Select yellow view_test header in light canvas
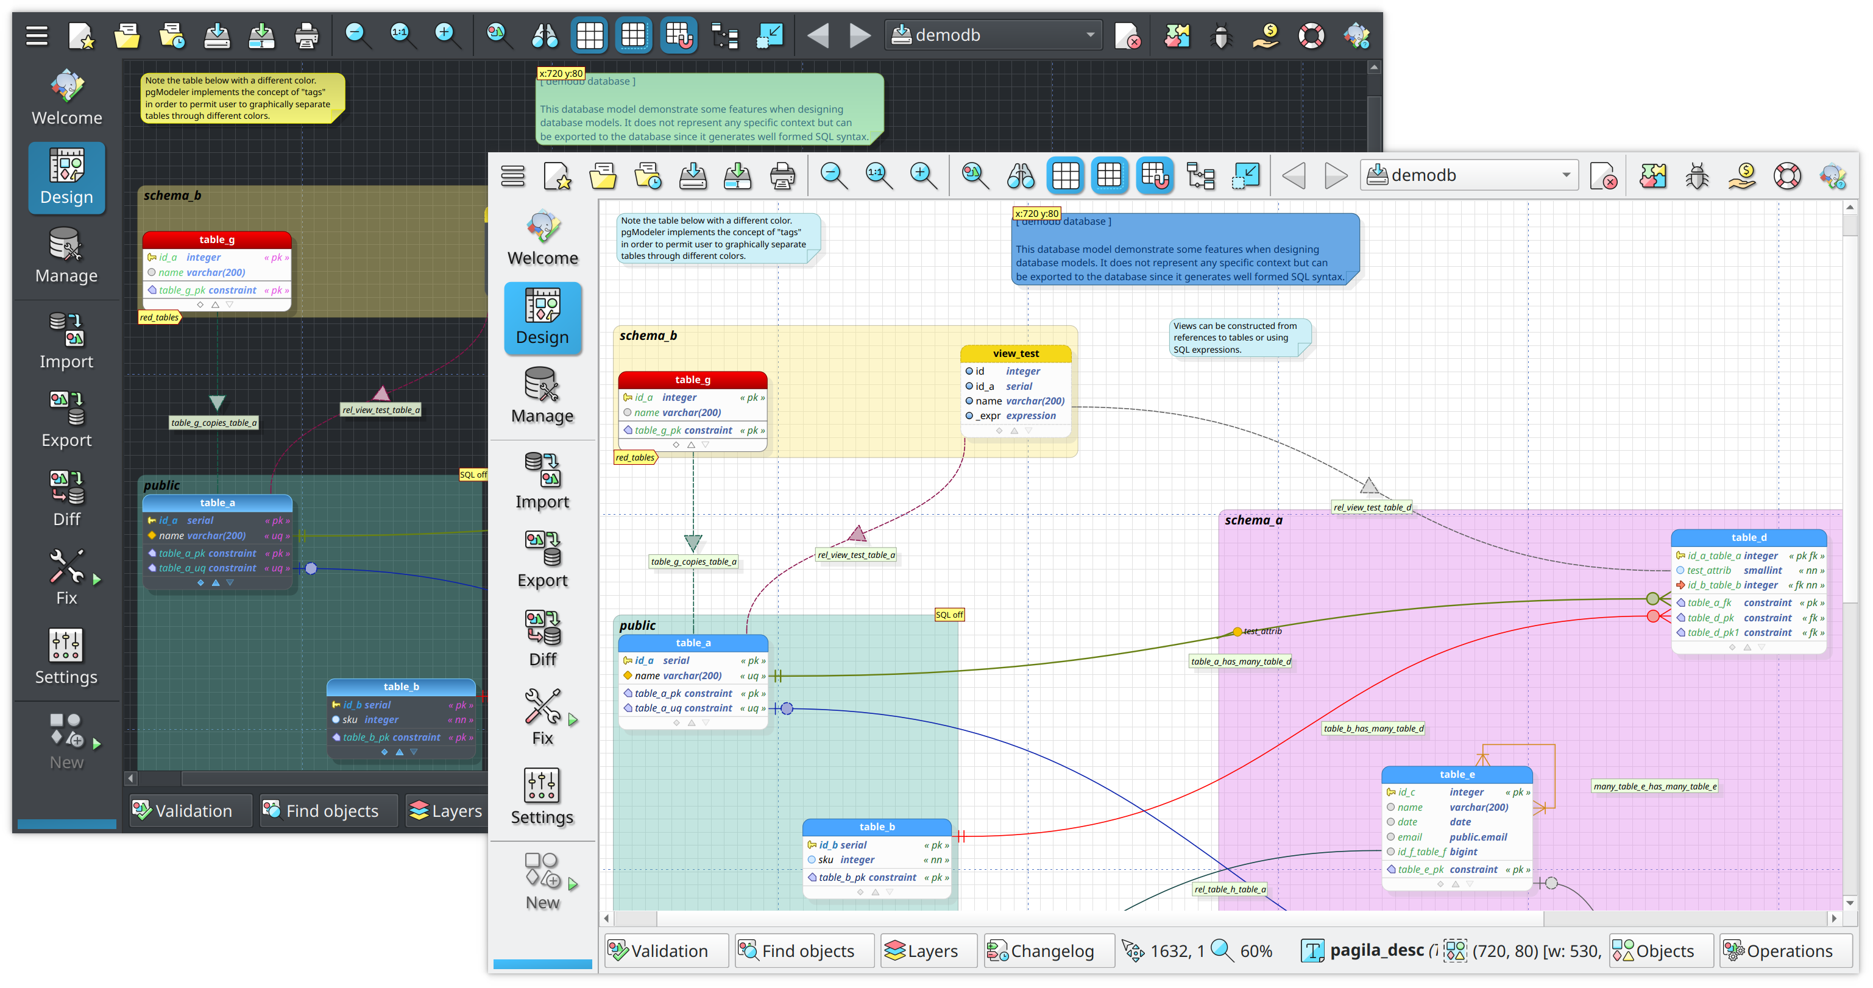This screenshot has height=988, width=1873. tap(1016, 353)
